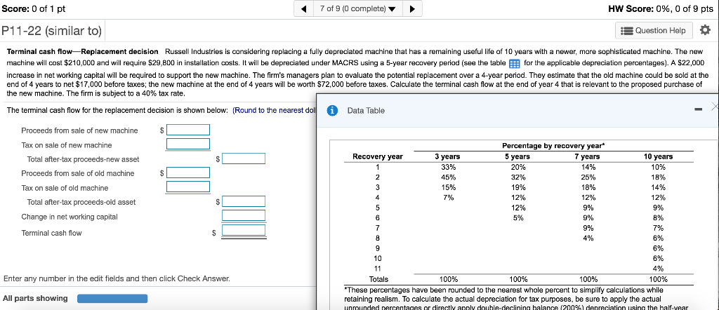Click the 'Terminal cash flow' row label
Image resolution: width=719 pixels, height=310 pixels.
click(51, 233)
